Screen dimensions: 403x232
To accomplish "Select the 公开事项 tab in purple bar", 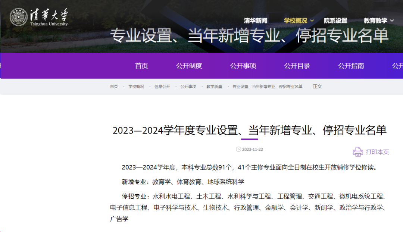I will click(x=243, y=66).
